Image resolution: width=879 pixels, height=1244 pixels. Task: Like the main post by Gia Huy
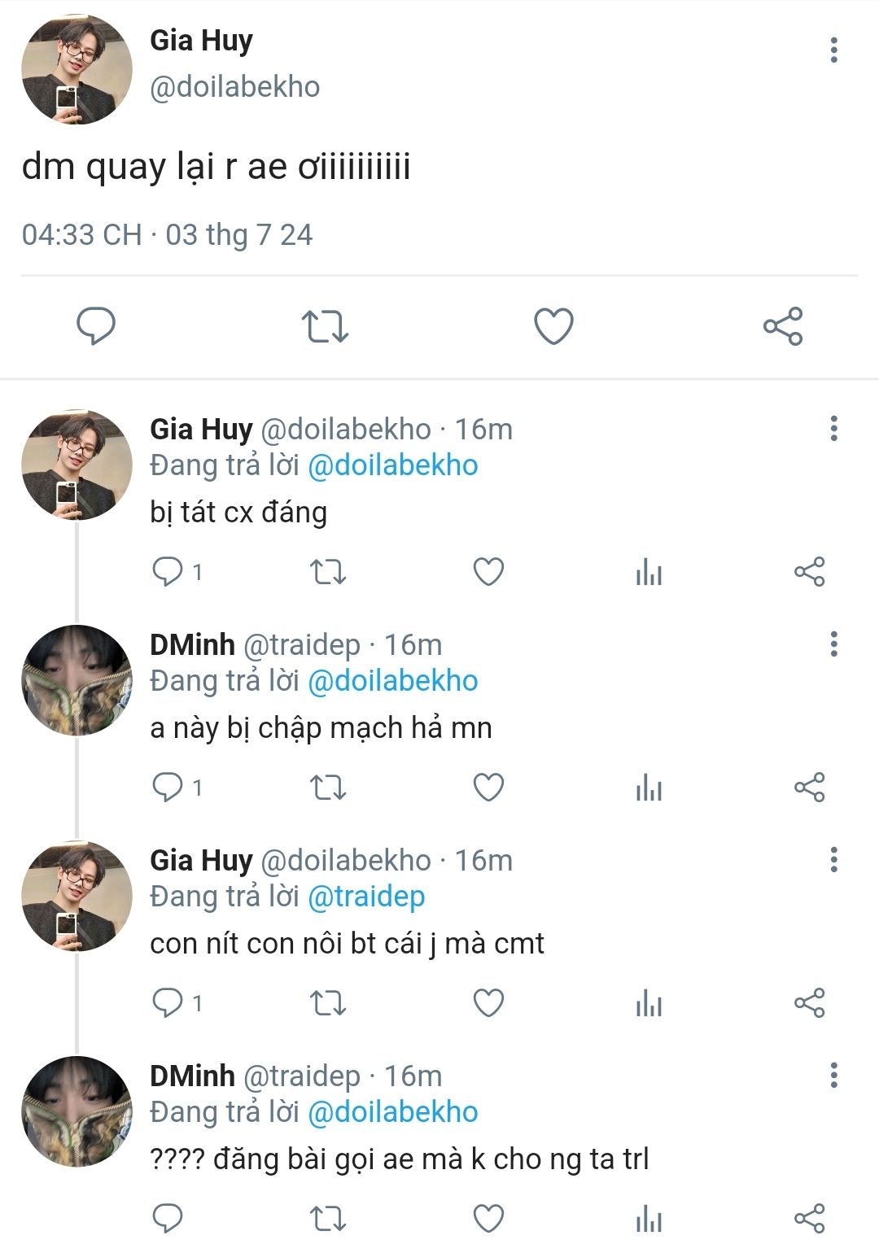click(x=553, y=326)
